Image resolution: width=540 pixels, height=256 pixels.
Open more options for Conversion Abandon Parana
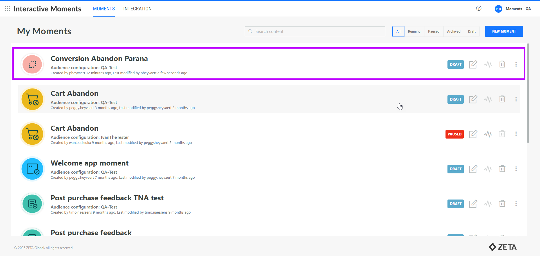tap(516, 64)
